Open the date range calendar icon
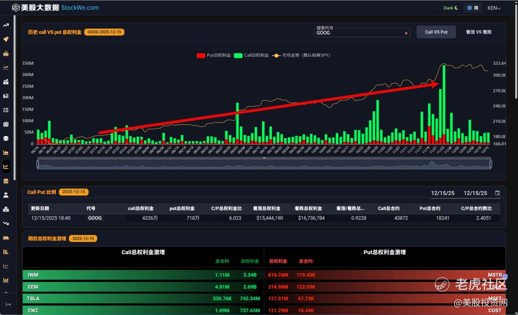This screenshot has height=315, width=518. [497, 193]
